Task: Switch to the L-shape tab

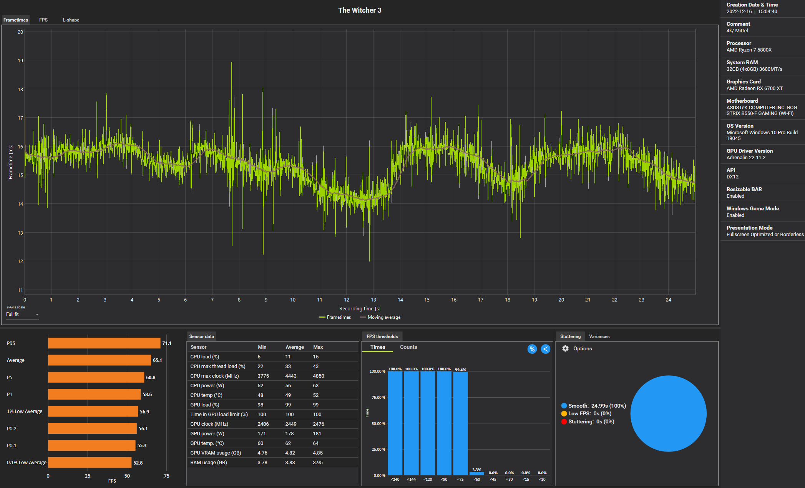Action: pos(71,20)
